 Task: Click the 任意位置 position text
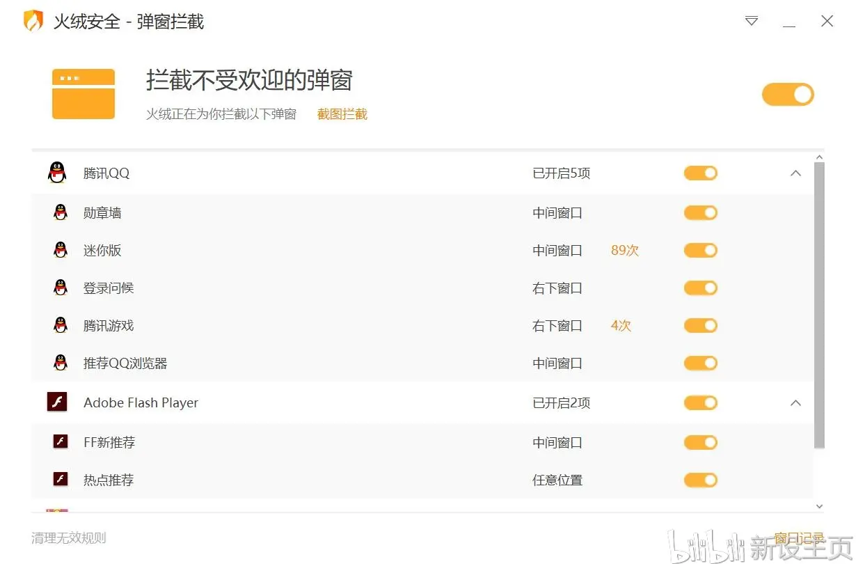coord(557,480)
